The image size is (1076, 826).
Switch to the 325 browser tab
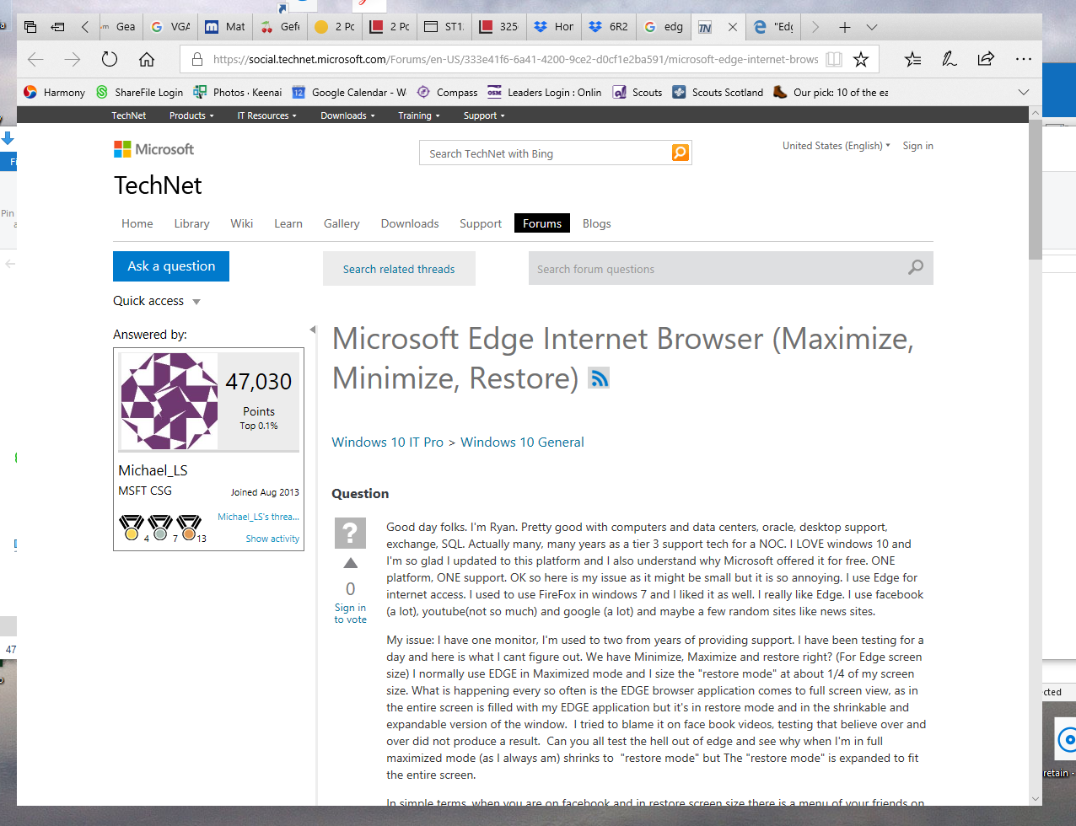[499, 27]
